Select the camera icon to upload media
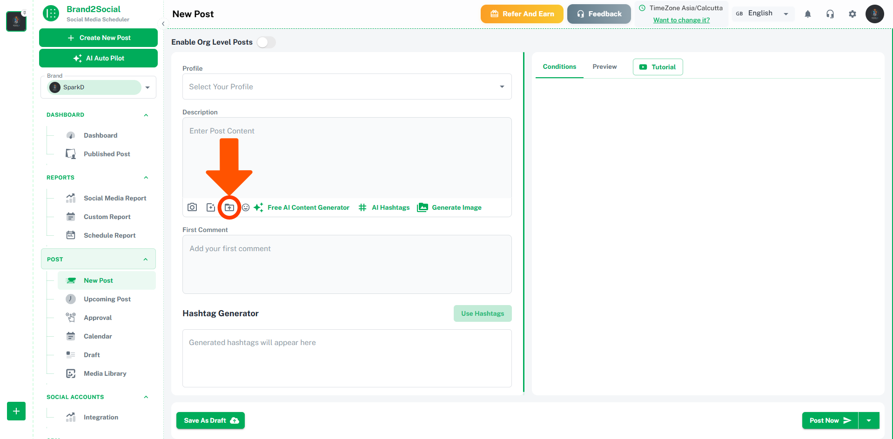This screenshot has height=439, width=893. (x=192, y=207)
